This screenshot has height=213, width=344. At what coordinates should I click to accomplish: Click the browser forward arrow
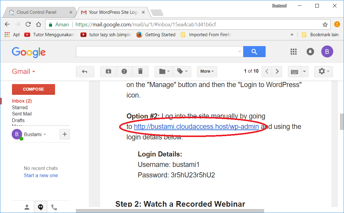tap(18, 24)
